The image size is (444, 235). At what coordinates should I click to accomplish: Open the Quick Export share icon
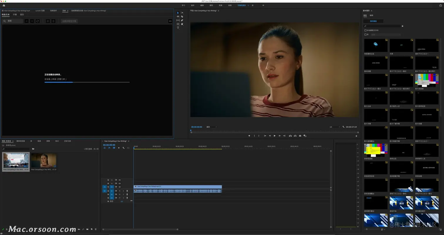click(x=440, y=5)
